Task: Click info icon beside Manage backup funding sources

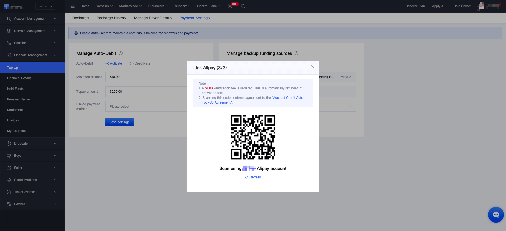Action: pos(296,53)
